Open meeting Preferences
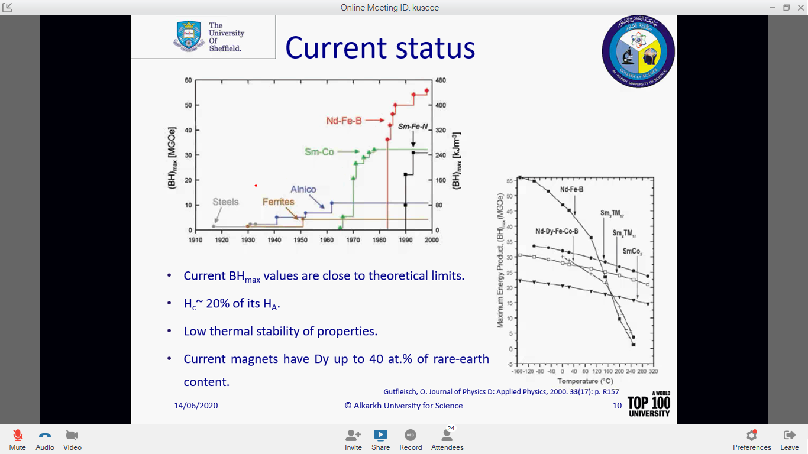The height and width of the screenshot is (454, 808). (x=752, y=440)
